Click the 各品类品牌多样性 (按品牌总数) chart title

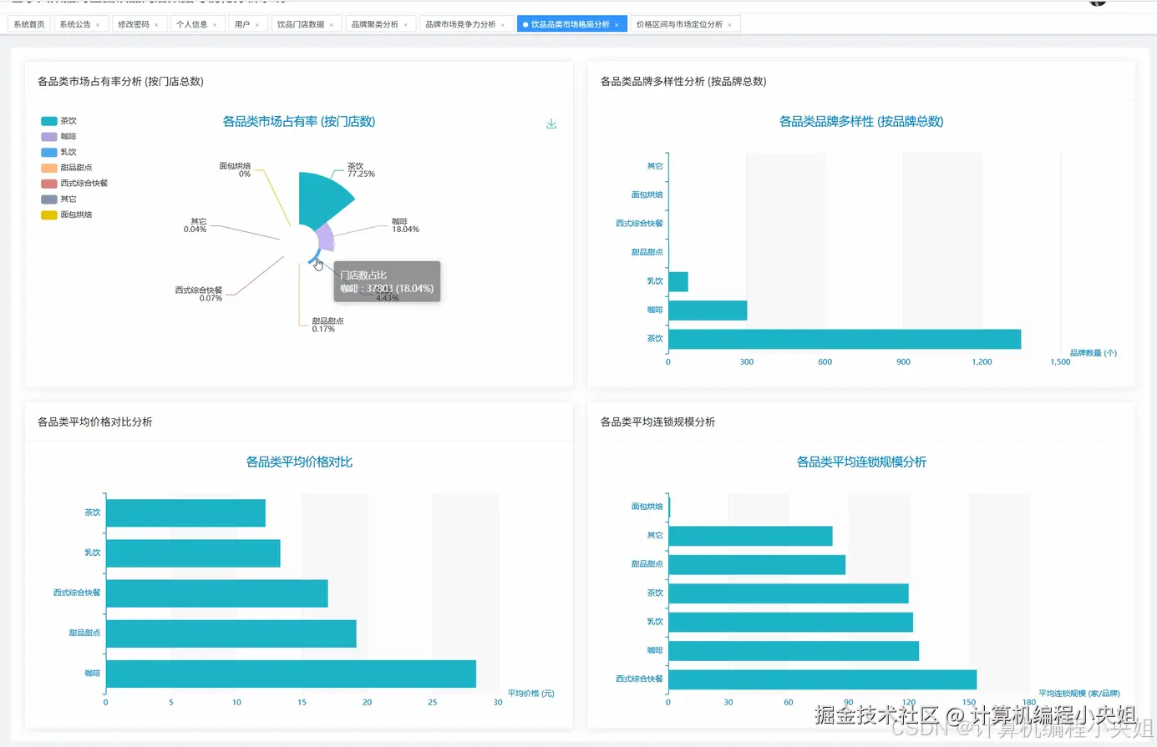(x=861, y=122)
